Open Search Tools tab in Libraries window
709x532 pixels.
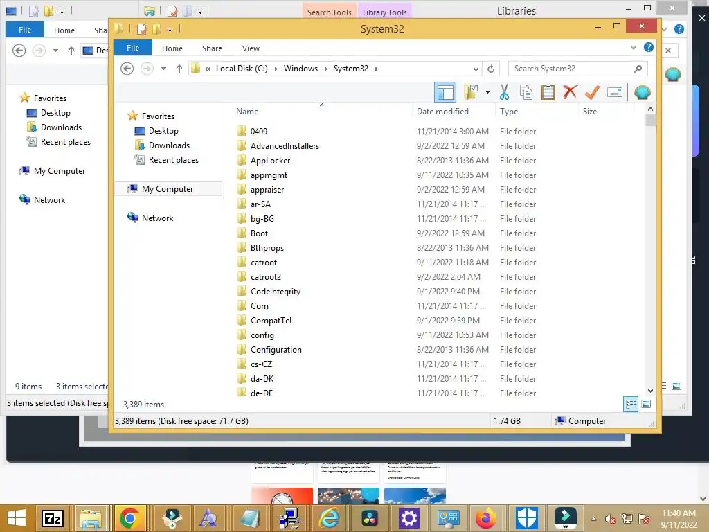[x=329, y=12]
